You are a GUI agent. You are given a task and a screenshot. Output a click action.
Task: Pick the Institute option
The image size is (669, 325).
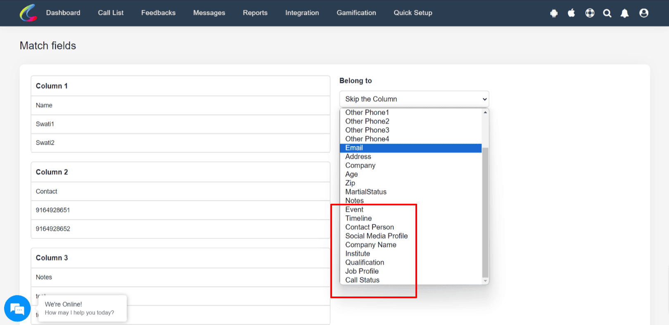[411, 254]
